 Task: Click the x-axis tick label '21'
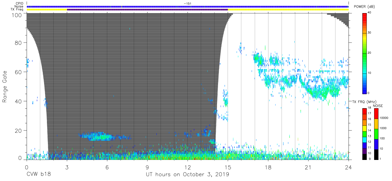tap(308, 167)
